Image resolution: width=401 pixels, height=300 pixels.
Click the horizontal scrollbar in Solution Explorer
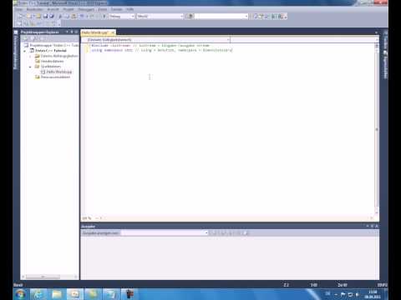coord(43,277)
